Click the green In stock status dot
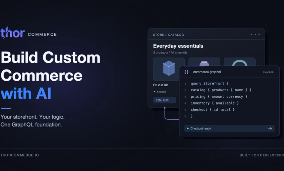284x171 pixels. (x=154, y=92)
